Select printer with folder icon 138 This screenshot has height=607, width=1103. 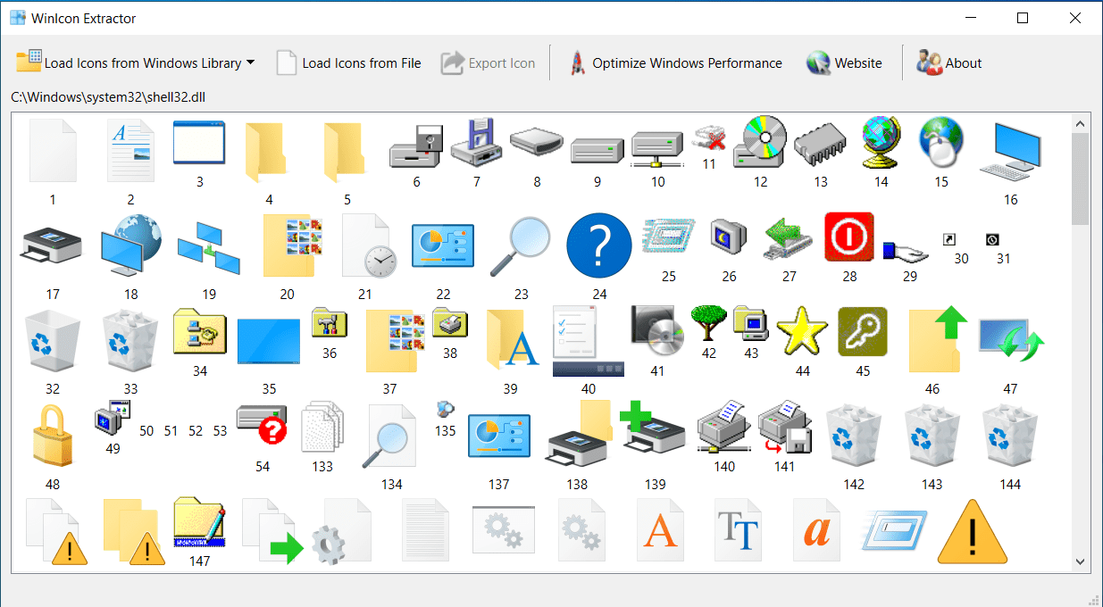click(x=577, y=433)
